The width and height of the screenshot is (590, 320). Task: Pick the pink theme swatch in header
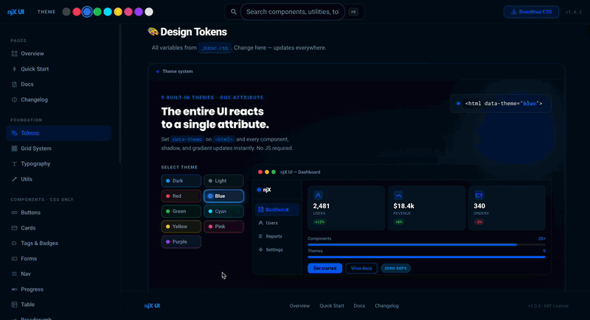coord(128,12)
